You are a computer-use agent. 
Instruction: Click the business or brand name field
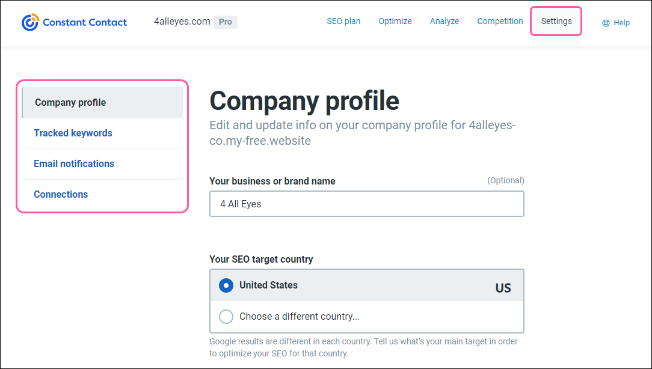click(367, 204)
